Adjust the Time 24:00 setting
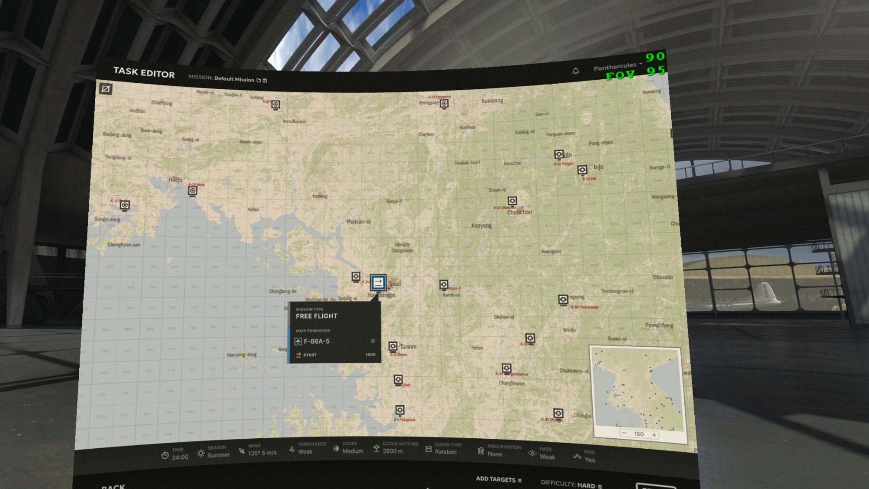This screenshot has height=489, width=869. click(x=175, y=454)
